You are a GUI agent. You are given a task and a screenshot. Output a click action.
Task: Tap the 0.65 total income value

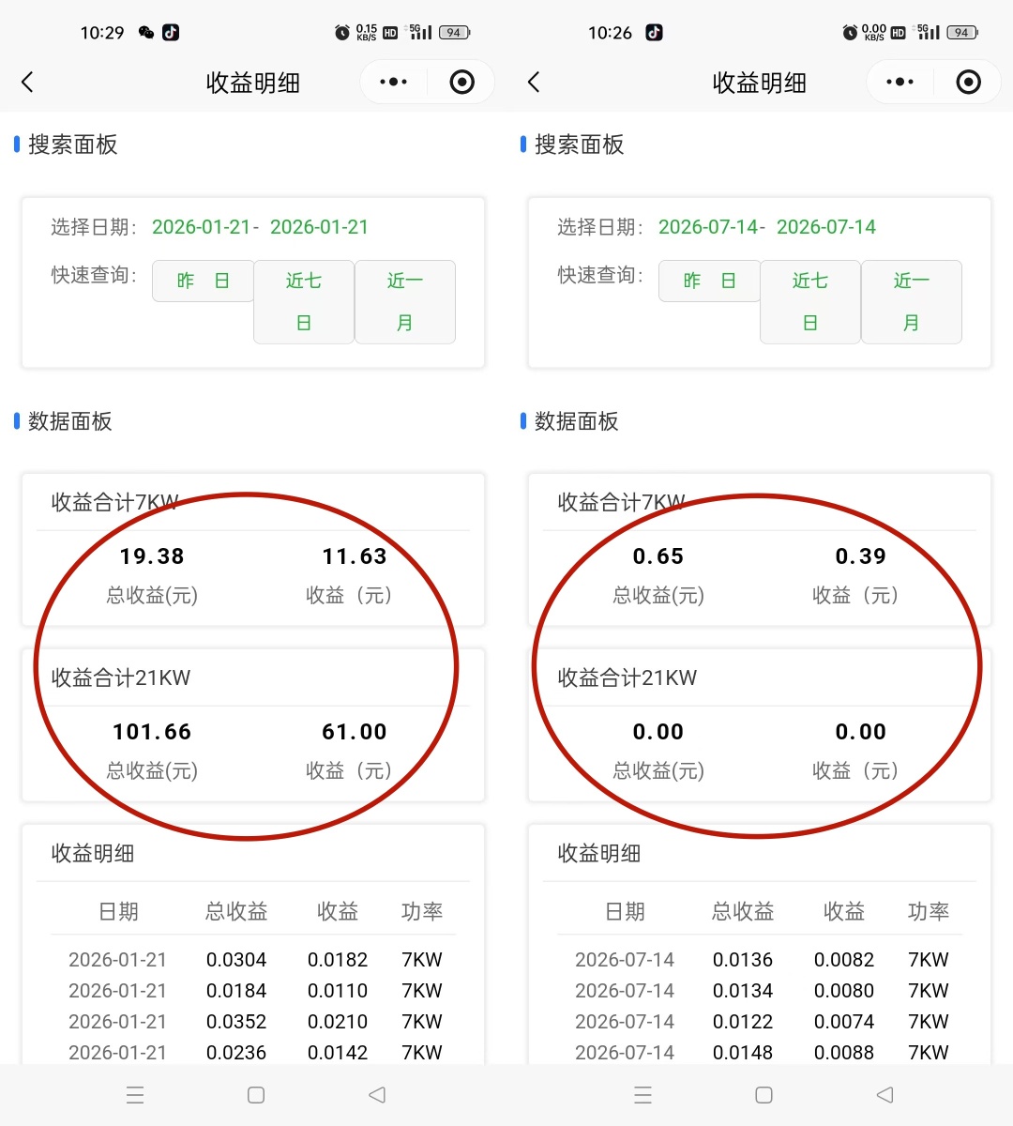[658, 556]
